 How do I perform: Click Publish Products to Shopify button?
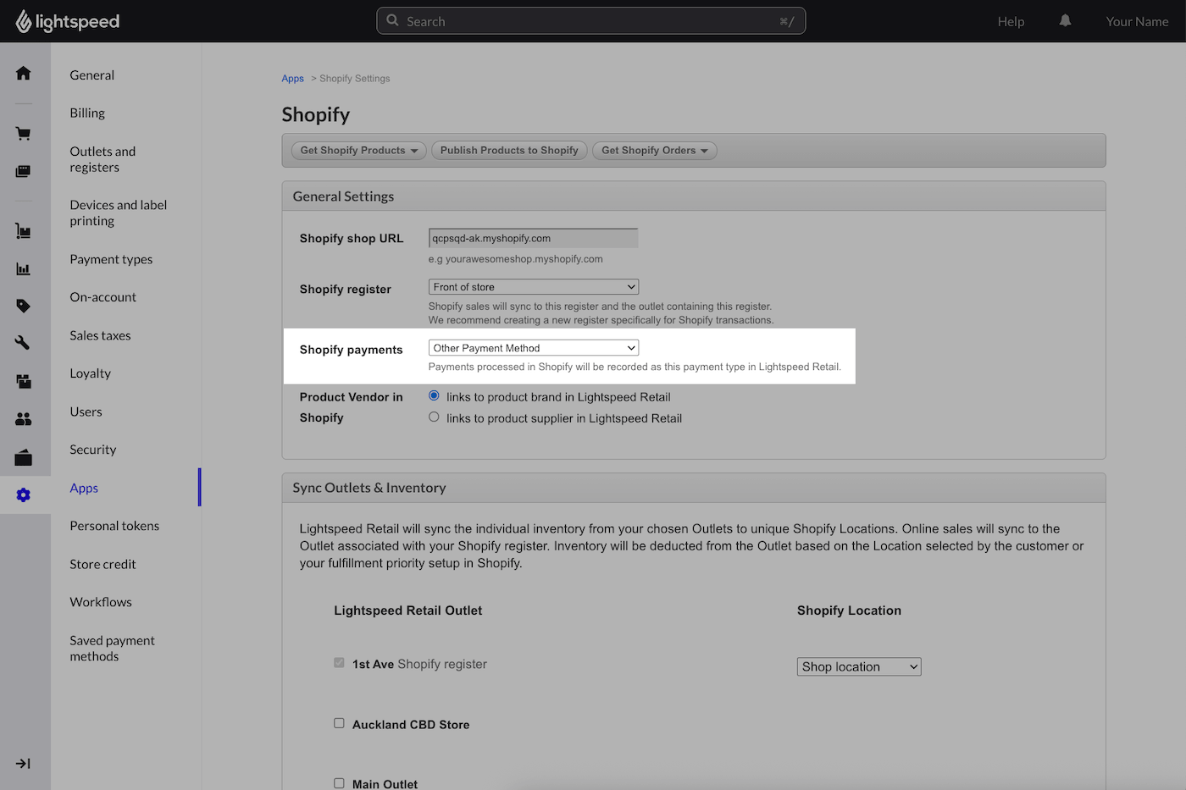tap(509, 151)
